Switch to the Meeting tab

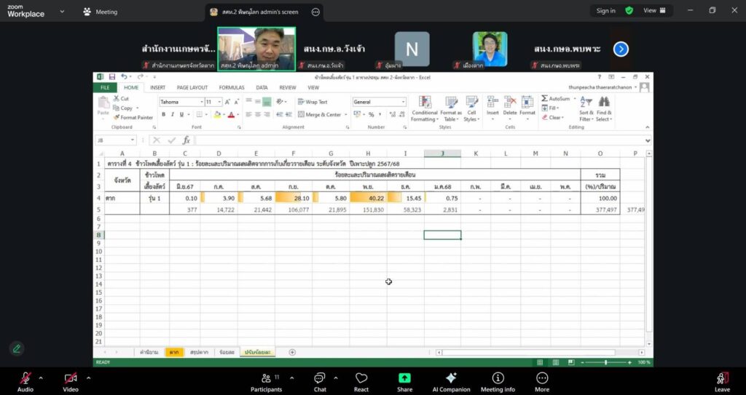(101, 12)
